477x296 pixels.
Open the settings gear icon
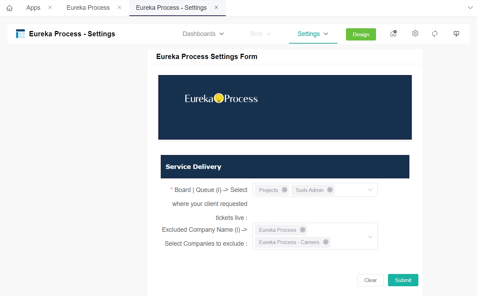click(415, 33)
